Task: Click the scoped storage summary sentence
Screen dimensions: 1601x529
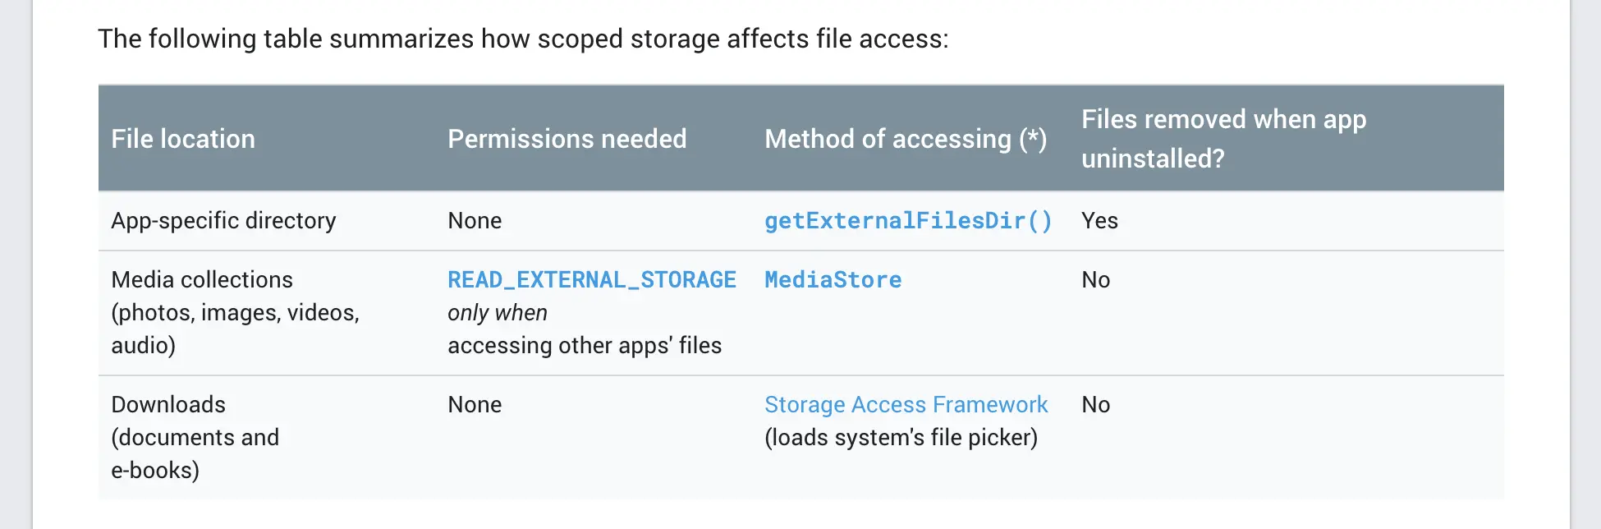Action: pyautogui.click(x=524, y=39)
